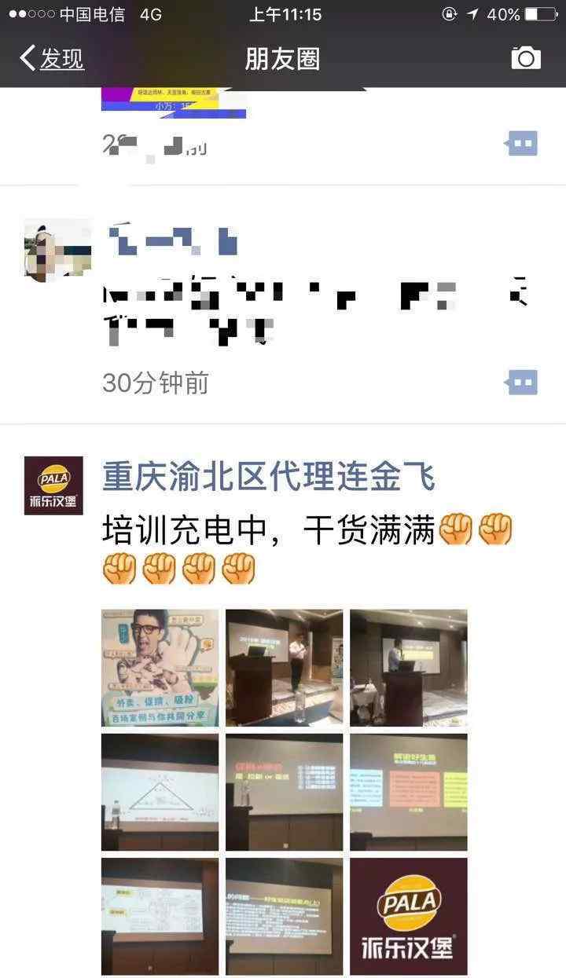Open comment bubble on the top post

tap(521, 144)
